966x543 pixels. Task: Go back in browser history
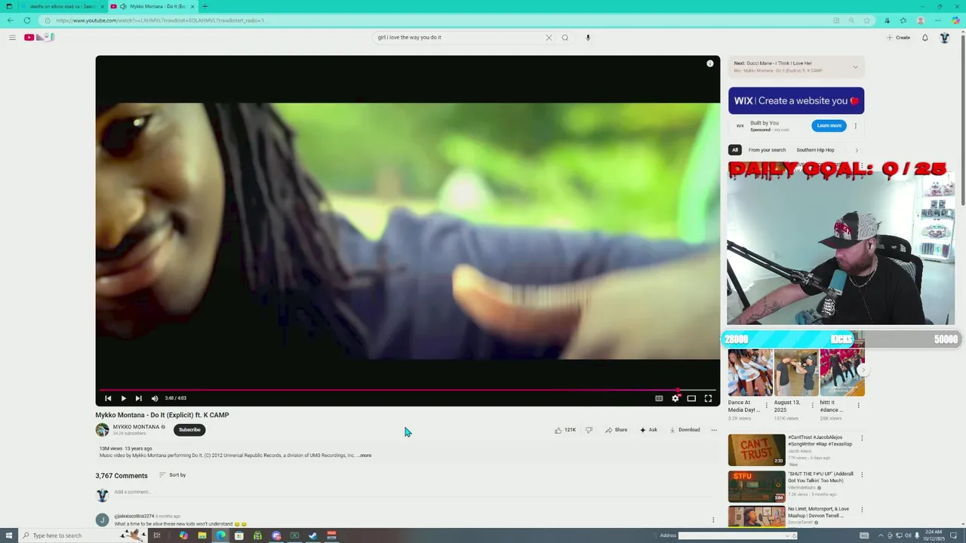click(11, 20)
